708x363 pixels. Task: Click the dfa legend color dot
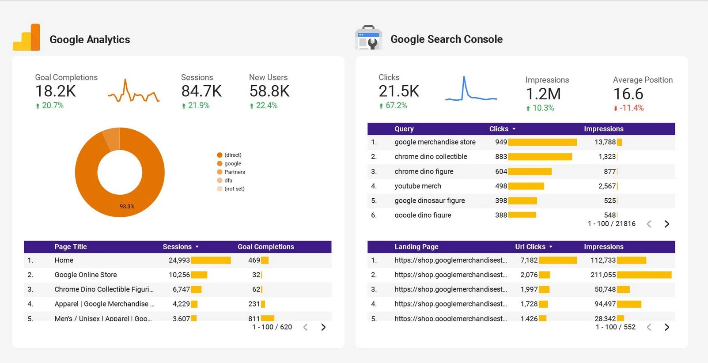click(220, 180)
